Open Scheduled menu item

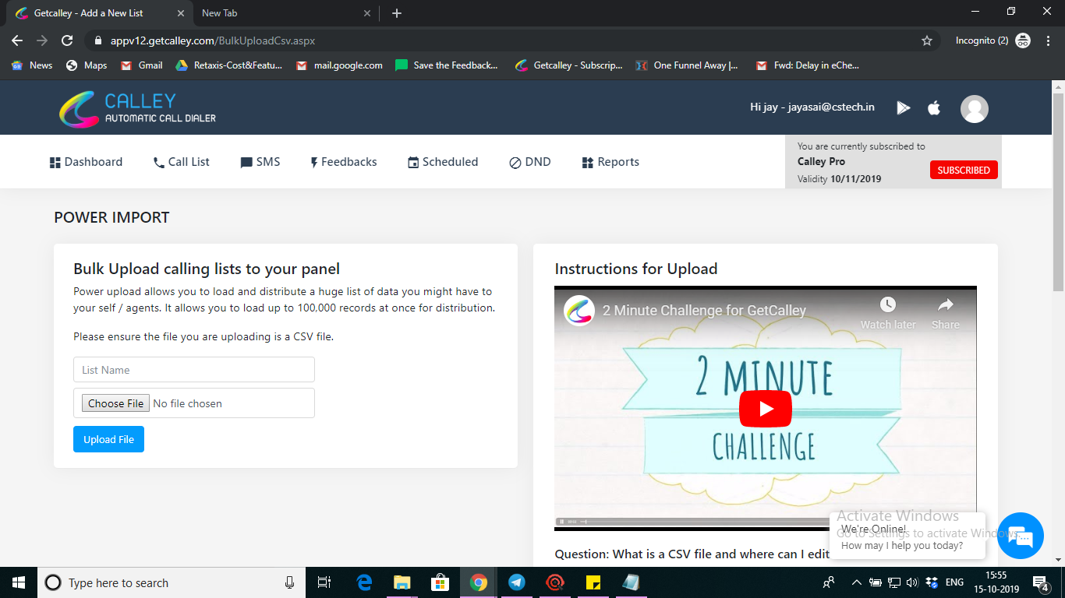(x=443, y=162)
